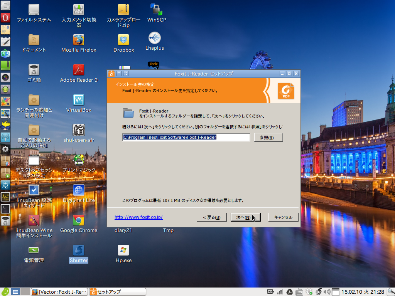The height and width of the screenshot is (296, 395).
Task: Click the kindle desktop icon
Action: pyautogui.click(x=154, y=65)
